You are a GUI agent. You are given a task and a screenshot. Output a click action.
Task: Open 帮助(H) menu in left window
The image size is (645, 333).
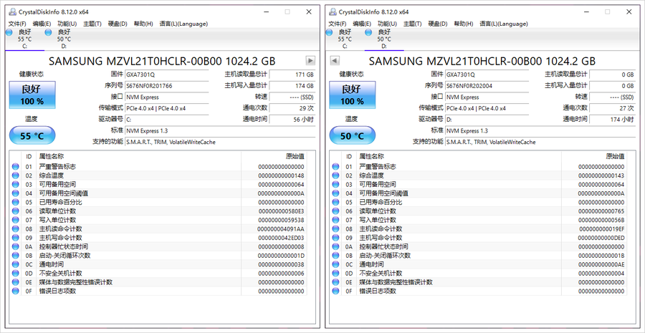tap(143, 24)
